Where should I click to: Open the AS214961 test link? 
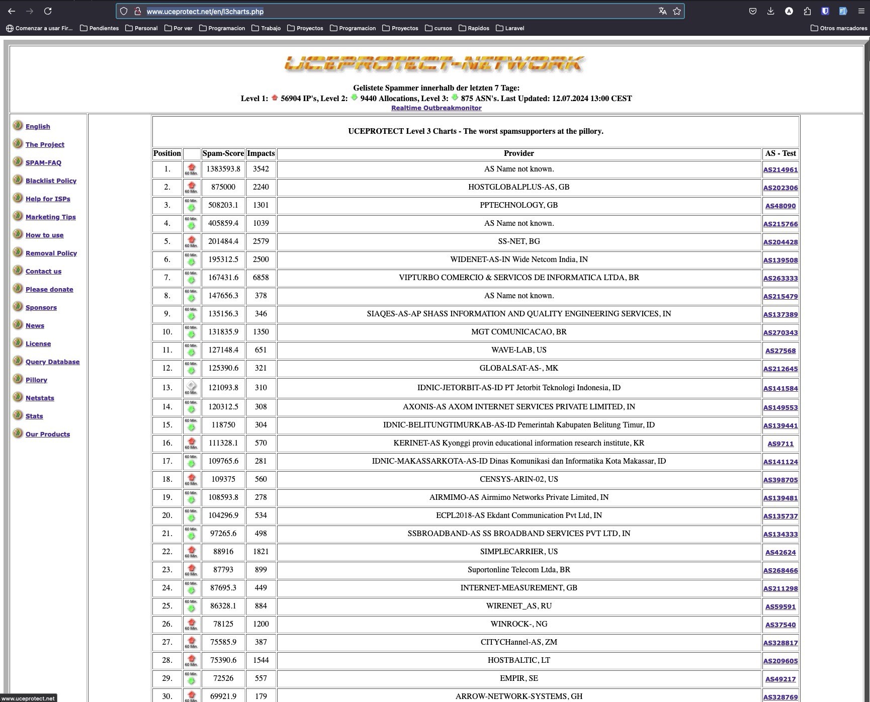pyautogui.click(x=780, y=169)
